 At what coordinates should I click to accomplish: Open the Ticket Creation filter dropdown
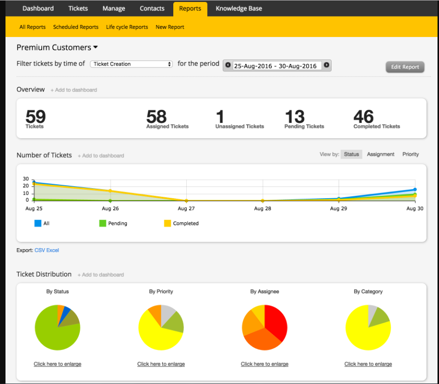point(132,64)
